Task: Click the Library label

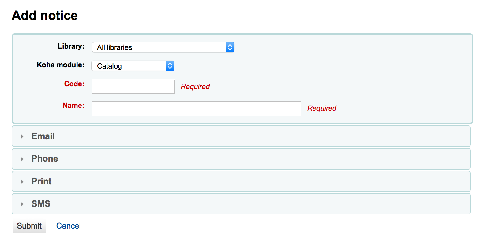Action: 71,46
